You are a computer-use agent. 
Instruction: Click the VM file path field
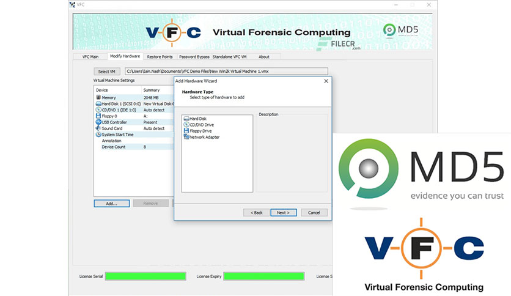[x=226, y=72]
